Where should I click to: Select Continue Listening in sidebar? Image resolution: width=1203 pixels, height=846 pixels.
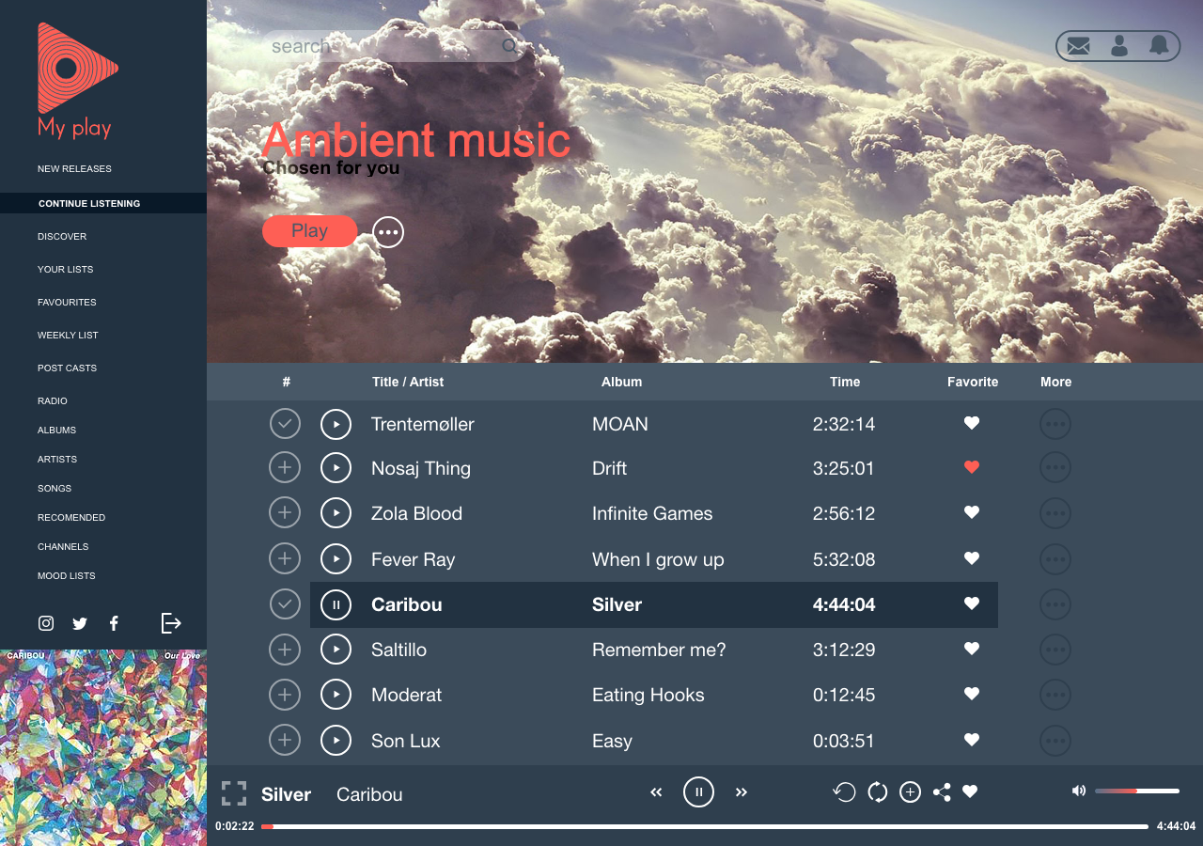coord(103,203)
